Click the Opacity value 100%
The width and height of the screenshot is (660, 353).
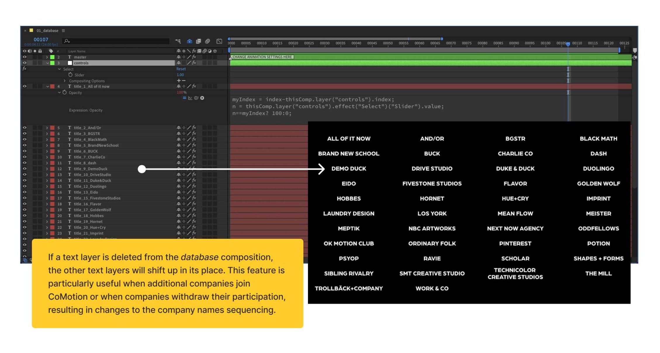[181, 92]
